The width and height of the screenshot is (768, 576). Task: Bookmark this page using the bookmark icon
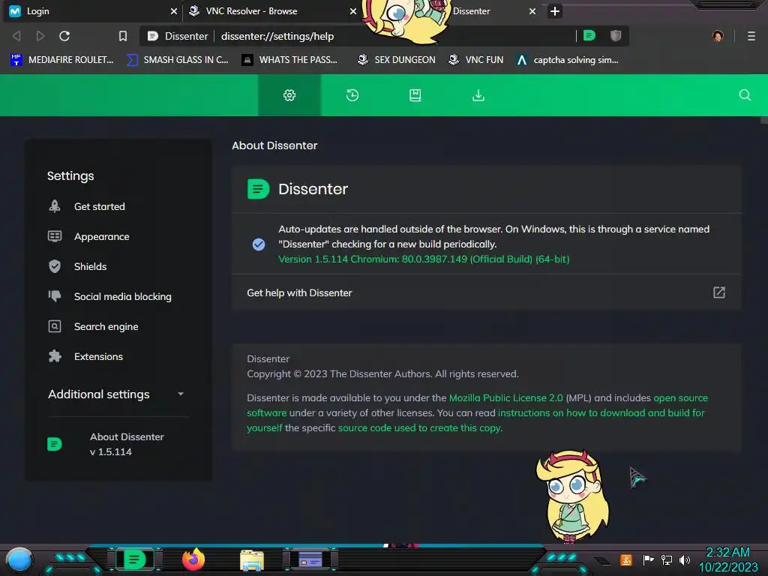(x=123, y=36)
